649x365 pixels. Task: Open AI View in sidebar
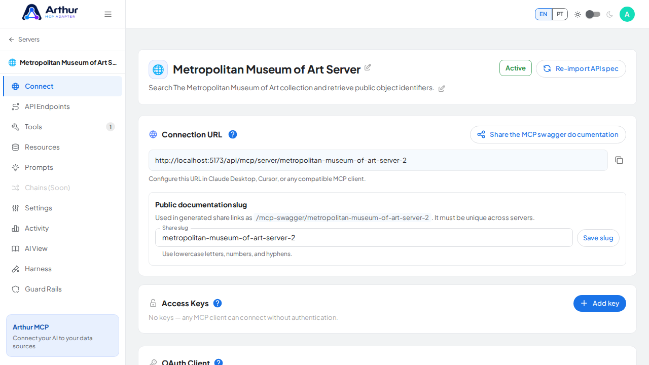tap(62, 248)
